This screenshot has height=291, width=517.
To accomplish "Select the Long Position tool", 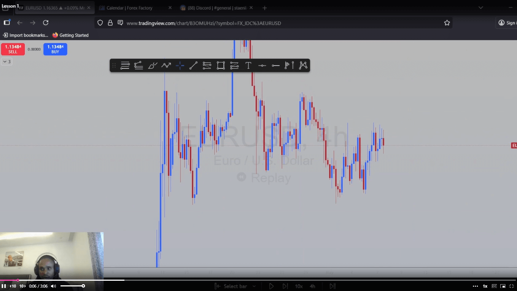I will tap(289, 65).
